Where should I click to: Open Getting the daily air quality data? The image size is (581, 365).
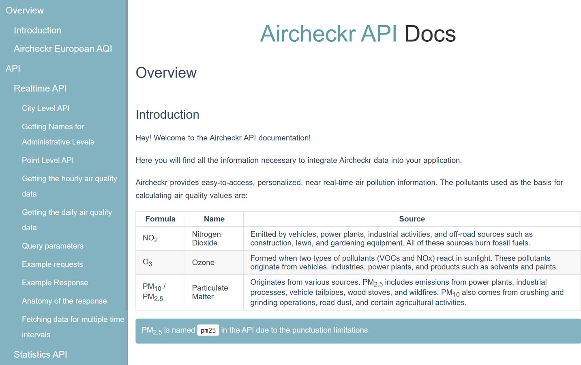pyautogui.click(x=67, y=219)
